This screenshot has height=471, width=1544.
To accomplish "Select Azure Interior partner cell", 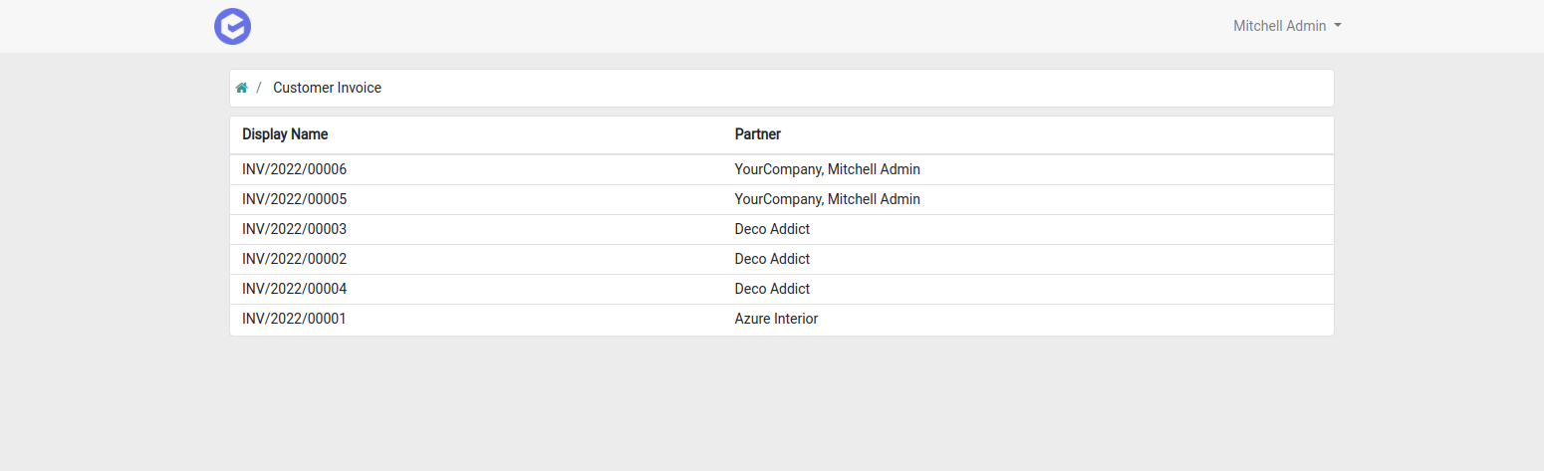I will pyautogui.click(x=776, y=319).
